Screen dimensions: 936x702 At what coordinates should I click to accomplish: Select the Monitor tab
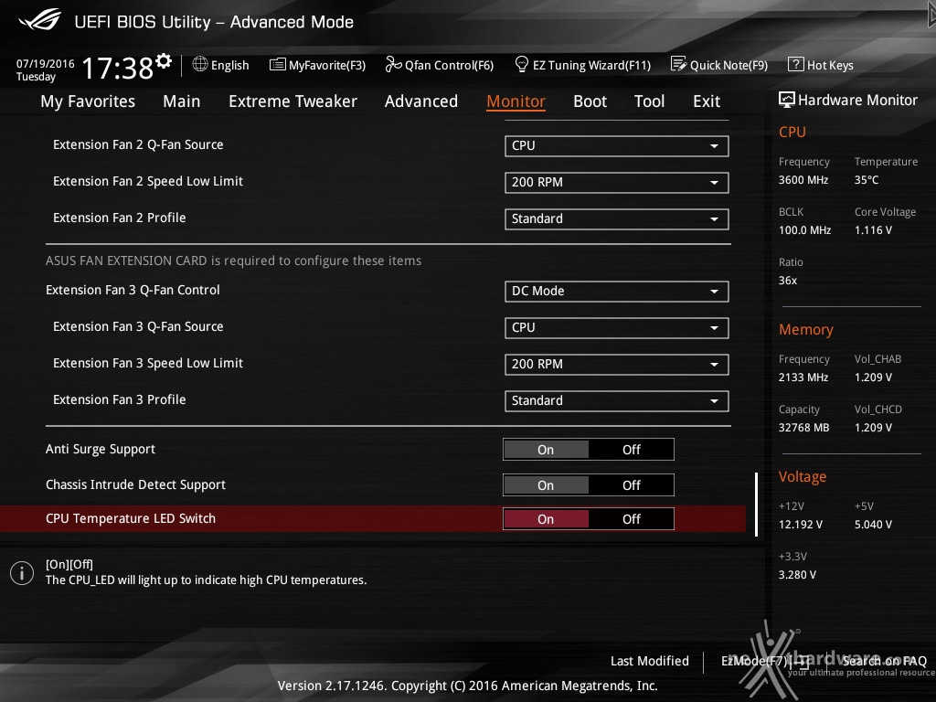tap(516, 101)
